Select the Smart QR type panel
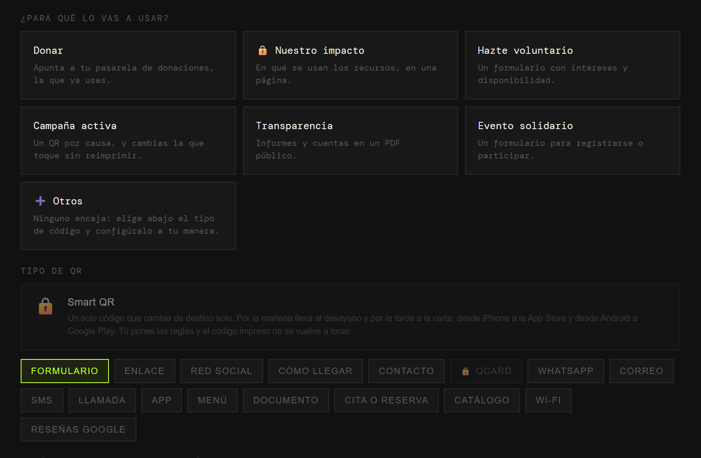The width and height of the screenshot is (701, 458). click(x=350, y=317)
